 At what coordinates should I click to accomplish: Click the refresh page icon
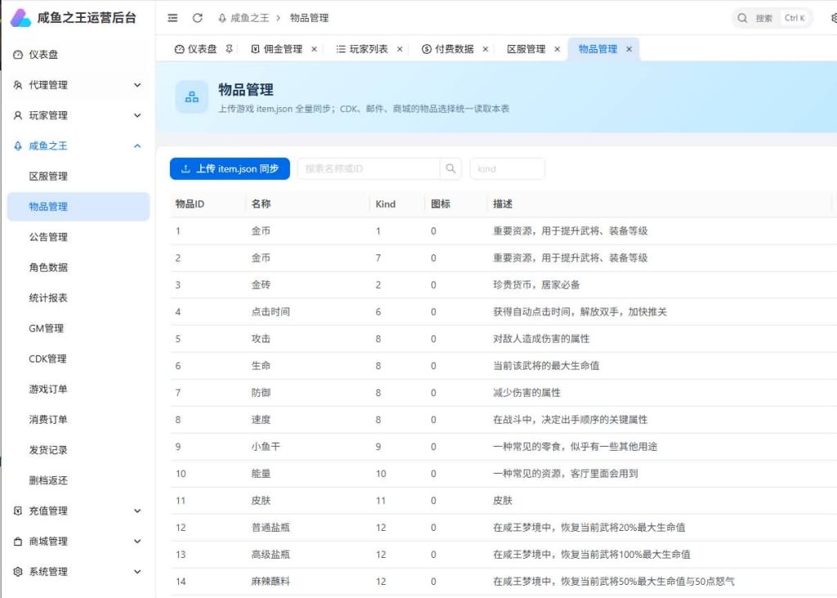[x=198, y=18]
